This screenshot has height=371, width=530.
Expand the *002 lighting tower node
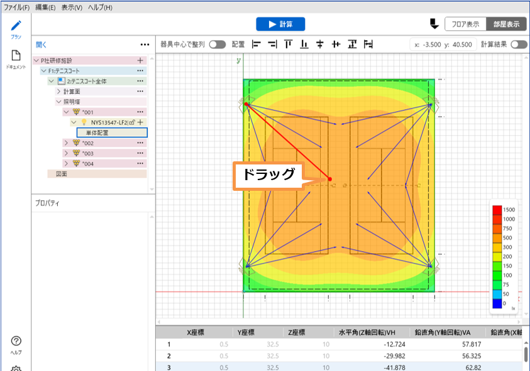(x=67, y=143)
